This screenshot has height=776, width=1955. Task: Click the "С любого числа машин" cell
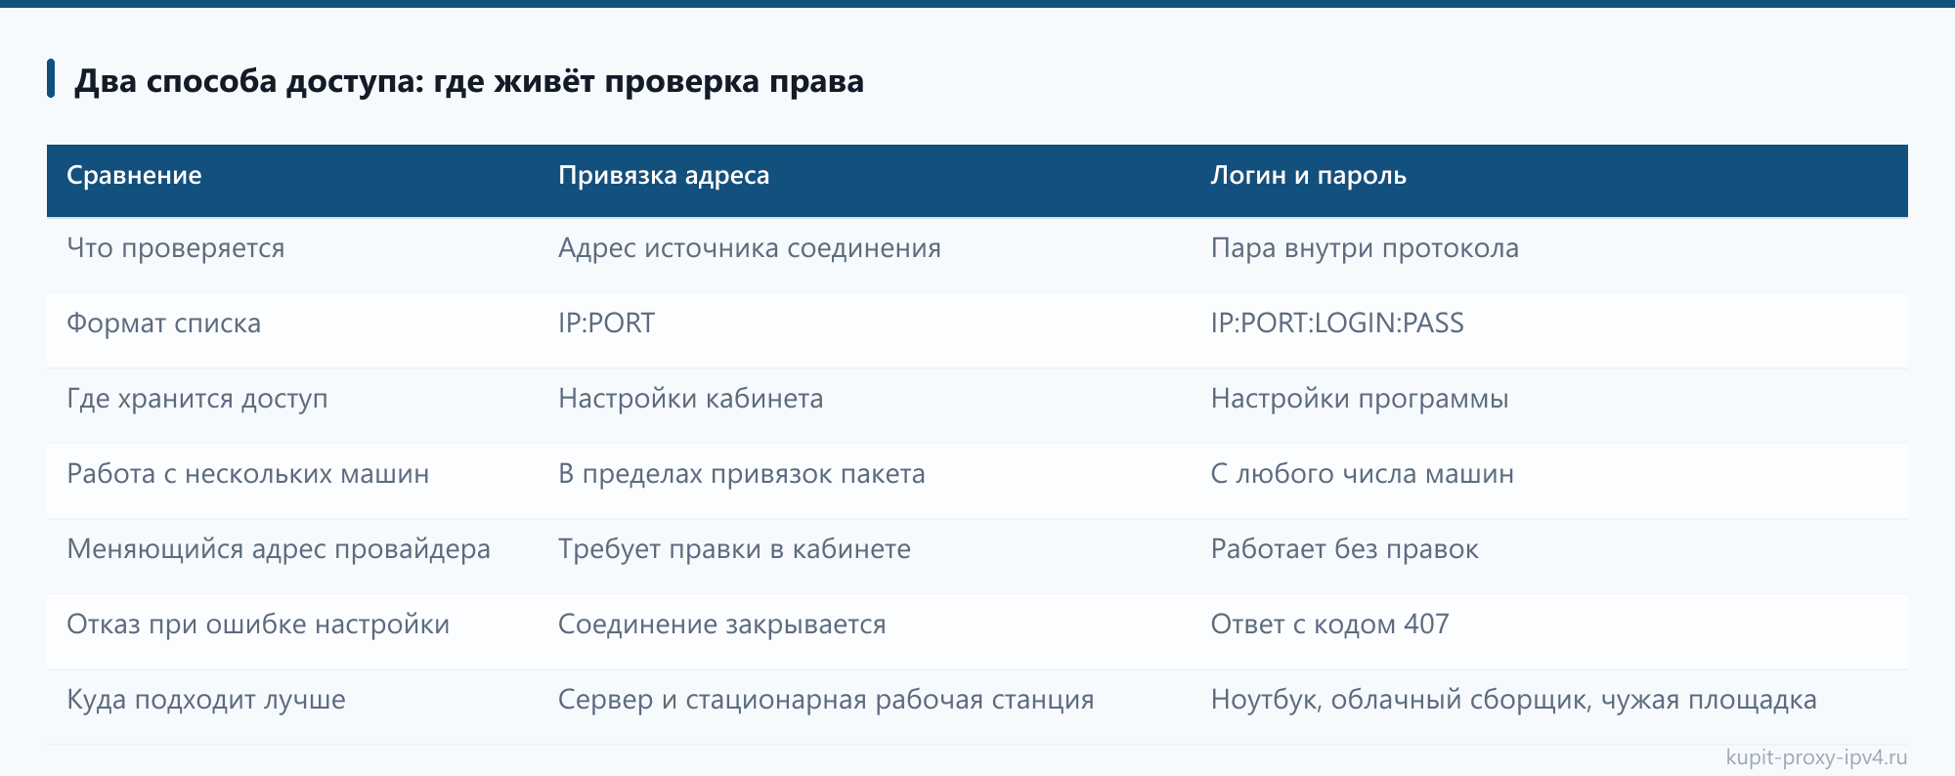click(1363, 474)
